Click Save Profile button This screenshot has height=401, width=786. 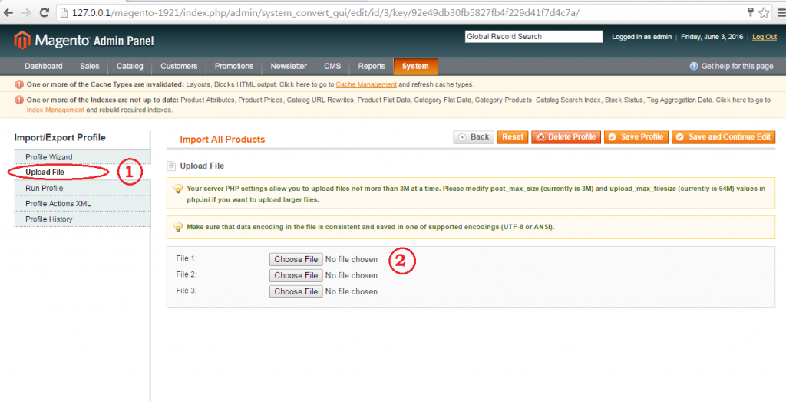pos(636,137)
